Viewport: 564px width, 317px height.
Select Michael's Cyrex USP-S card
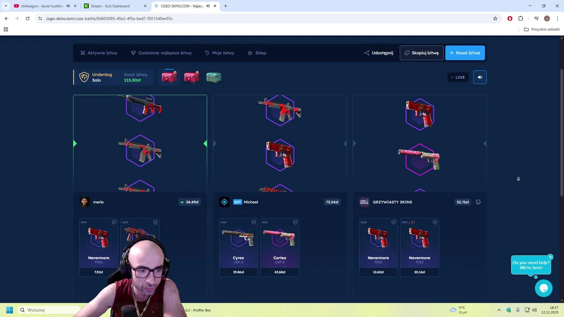click(x=238, y=247)
